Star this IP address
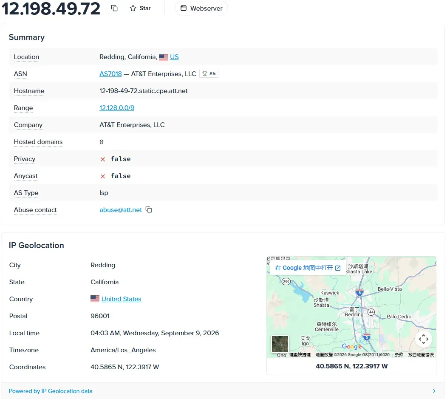Image resolution: width=447 pixels, height=399 pixels. 140,8
